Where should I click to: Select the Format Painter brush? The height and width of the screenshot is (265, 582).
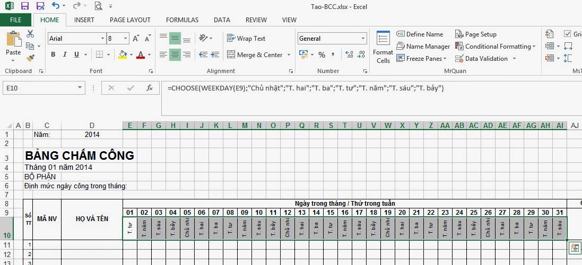click(x=30, y=58)
